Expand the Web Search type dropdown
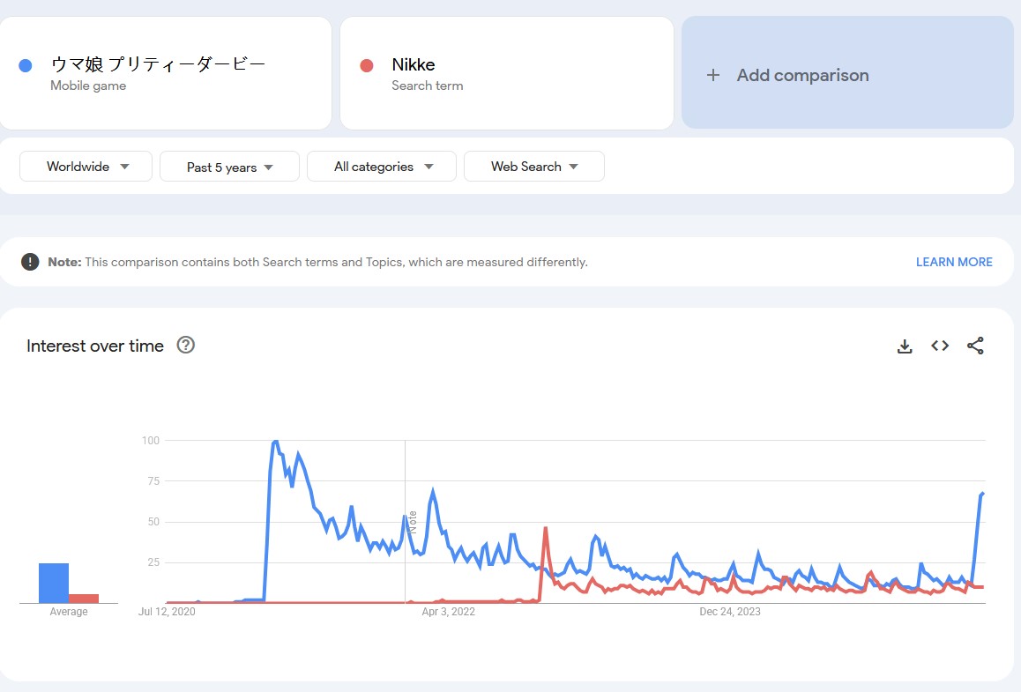Screen dimensions: 1021x692 [x=534, y=167]
